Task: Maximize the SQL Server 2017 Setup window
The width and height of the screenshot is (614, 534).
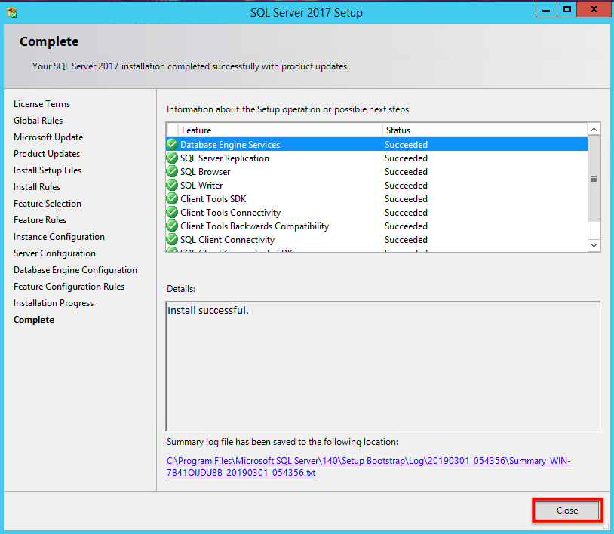Action: (x=566, y=9)
